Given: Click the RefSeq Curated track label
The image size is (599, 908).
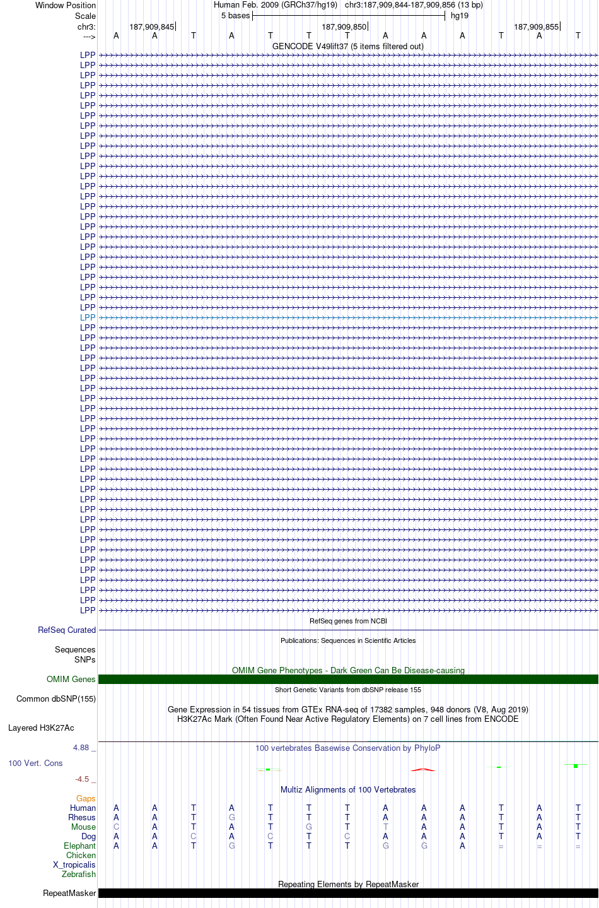Looking at the screenshot, I should tap(67, 630).
